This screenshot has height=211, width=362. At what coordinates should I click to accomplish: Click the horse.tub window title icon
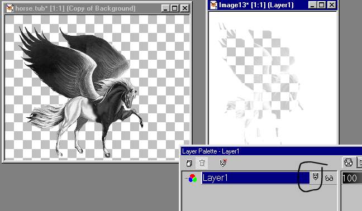(9, 8)
